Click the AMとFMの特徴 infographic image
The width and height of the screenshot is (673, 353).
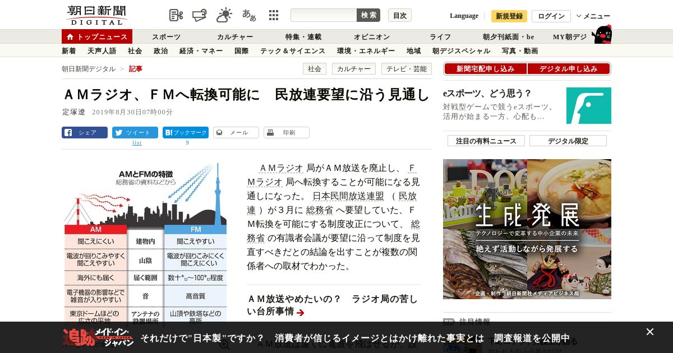click(146, 244)
